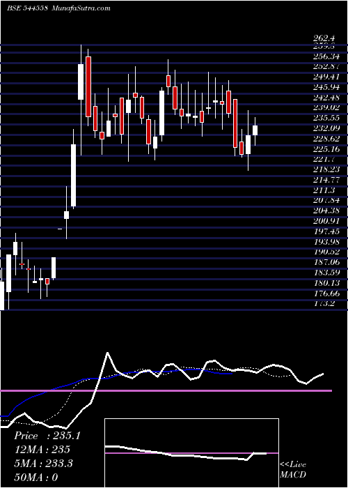The width and height of the screenshot is (348, 488).
Task: Click the 'Price : 235.1' readout
Action: [47, 436]
